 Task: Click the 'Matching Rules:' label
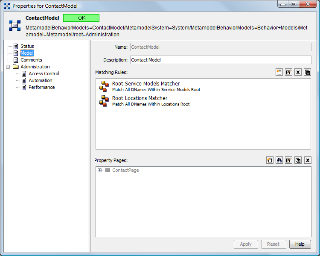(x=111, y=72)
